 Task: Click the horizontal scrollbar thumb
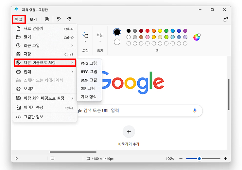(73, 152)
